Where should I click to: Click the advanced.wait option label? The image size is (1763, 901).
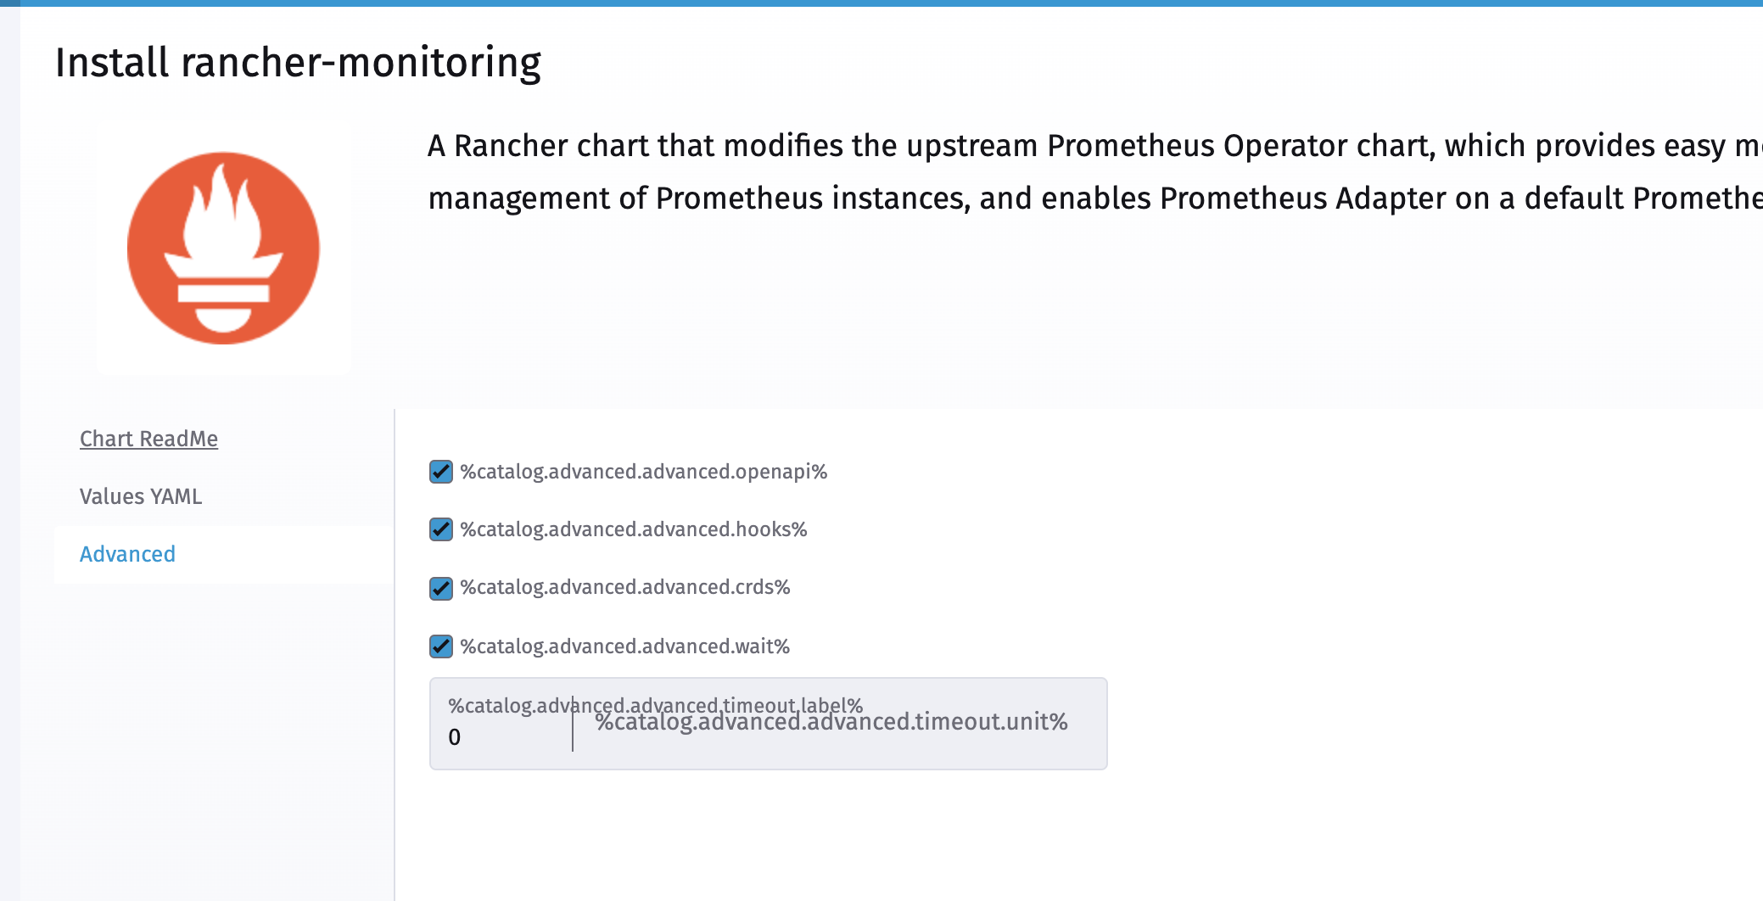click(624, 646)
